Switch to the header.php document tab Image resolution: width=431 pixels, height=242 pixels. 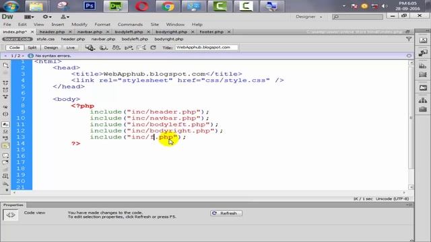coord(53,32)
